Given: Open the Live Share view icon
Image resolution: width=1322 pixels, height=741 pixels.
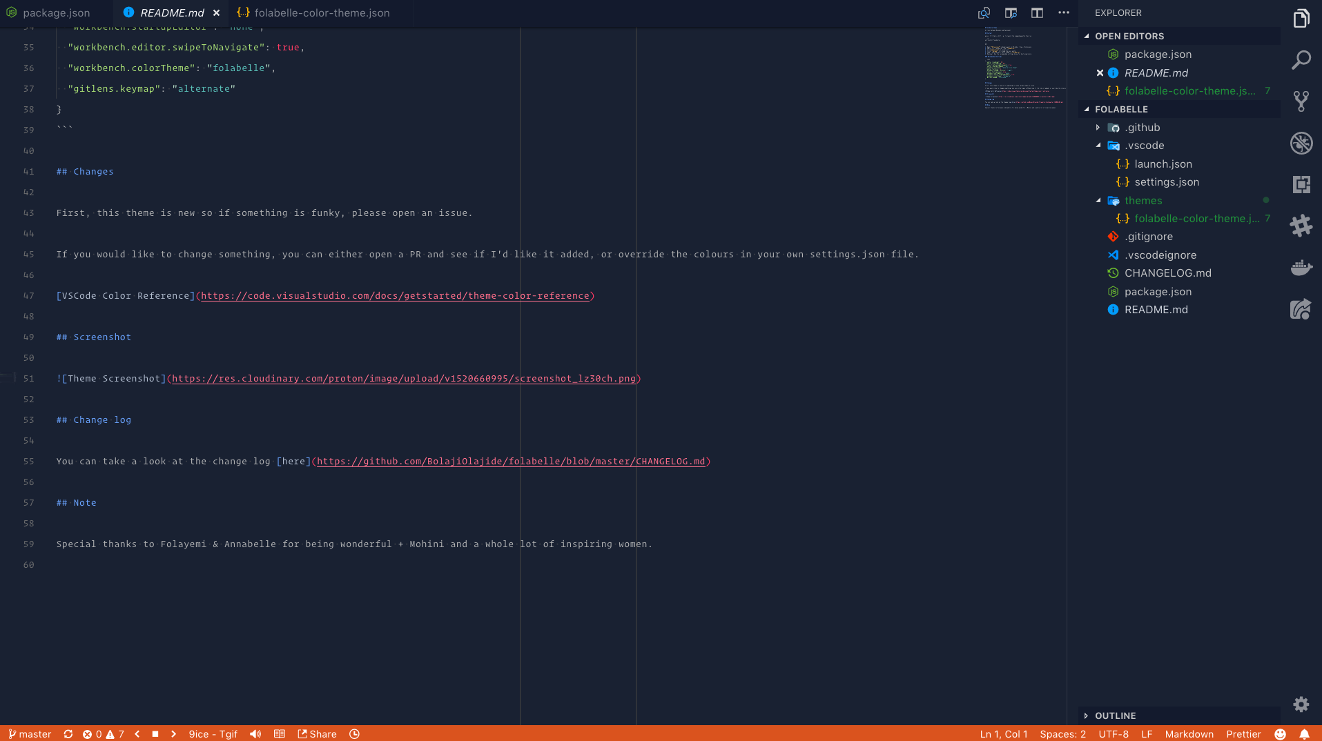Looking at the screenshot, I should [x=1301, y=308].
